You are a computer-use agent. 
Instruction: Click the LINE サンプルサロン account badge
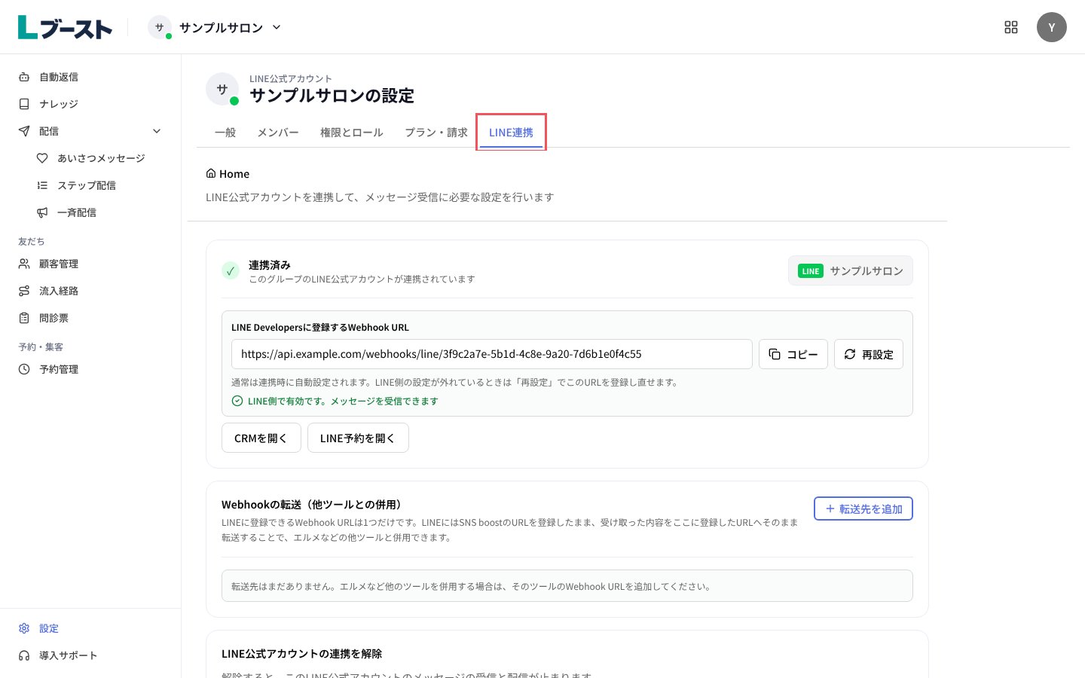851,271
